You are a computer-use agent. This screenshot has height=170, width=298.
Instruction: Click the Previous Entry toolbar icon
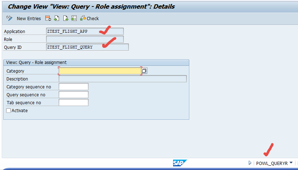tap(57, 18)
